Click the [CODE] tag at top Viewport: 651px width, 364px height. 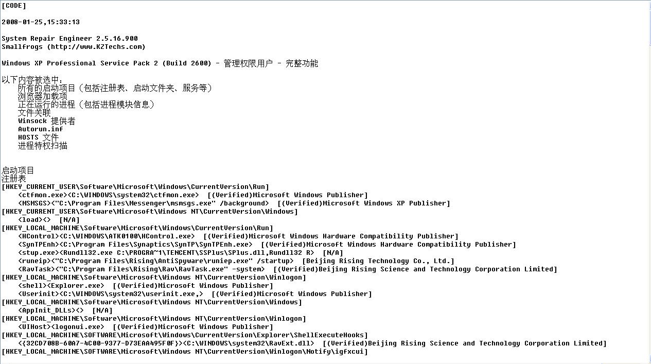[14, 6]
